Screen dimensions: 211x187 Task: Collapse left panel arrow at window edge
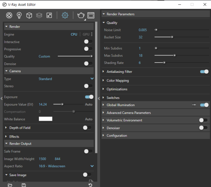click(1, 98)
